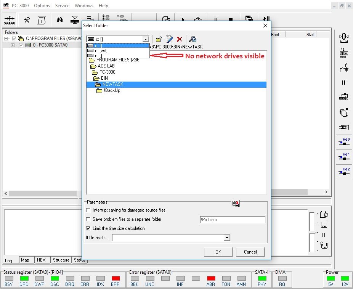Click the left scroll arrow of the Folders pane
Image resolution: width=353 pixels, height=289 pixels.
6,193
